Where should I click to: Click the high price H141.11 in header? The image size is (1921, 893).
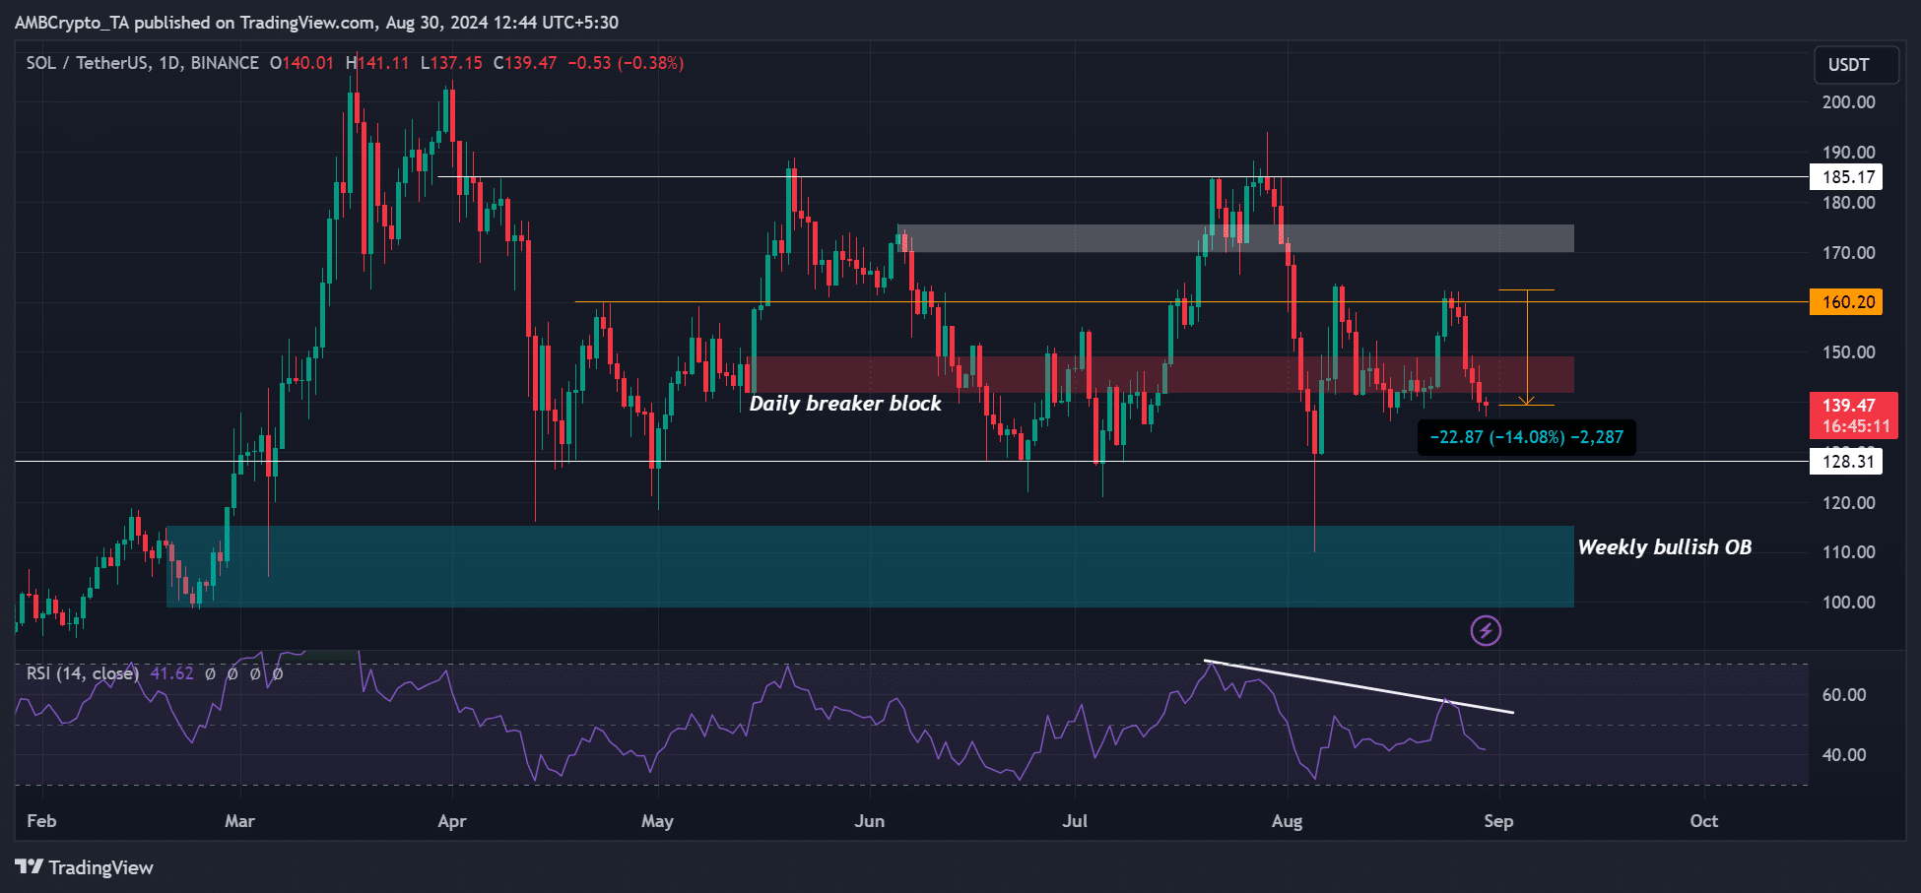(377, 63)
